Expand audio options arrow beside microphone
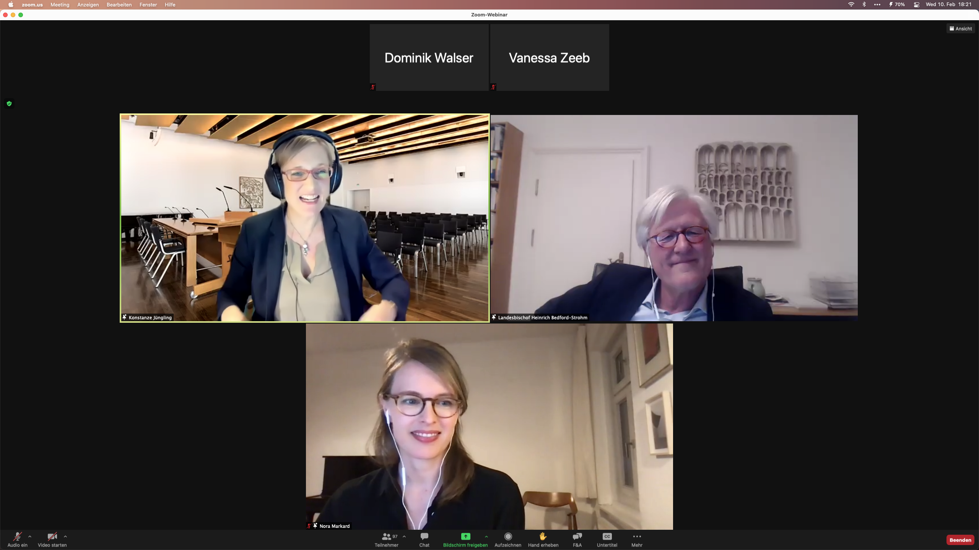 pyautogui.click(x=30, y=537)
